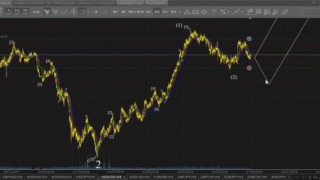
Task: Select the Fibonacci fan tool
Action: (x=275, y=12)
